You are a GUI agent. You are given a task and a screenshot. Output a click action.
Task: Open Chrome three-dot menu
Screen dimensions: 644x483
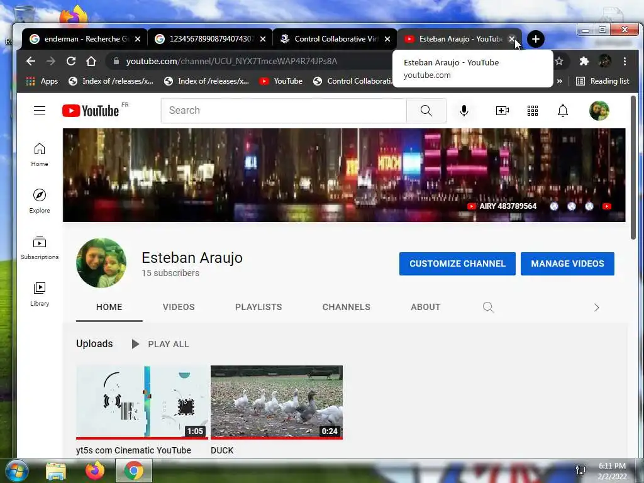point(625,61)
